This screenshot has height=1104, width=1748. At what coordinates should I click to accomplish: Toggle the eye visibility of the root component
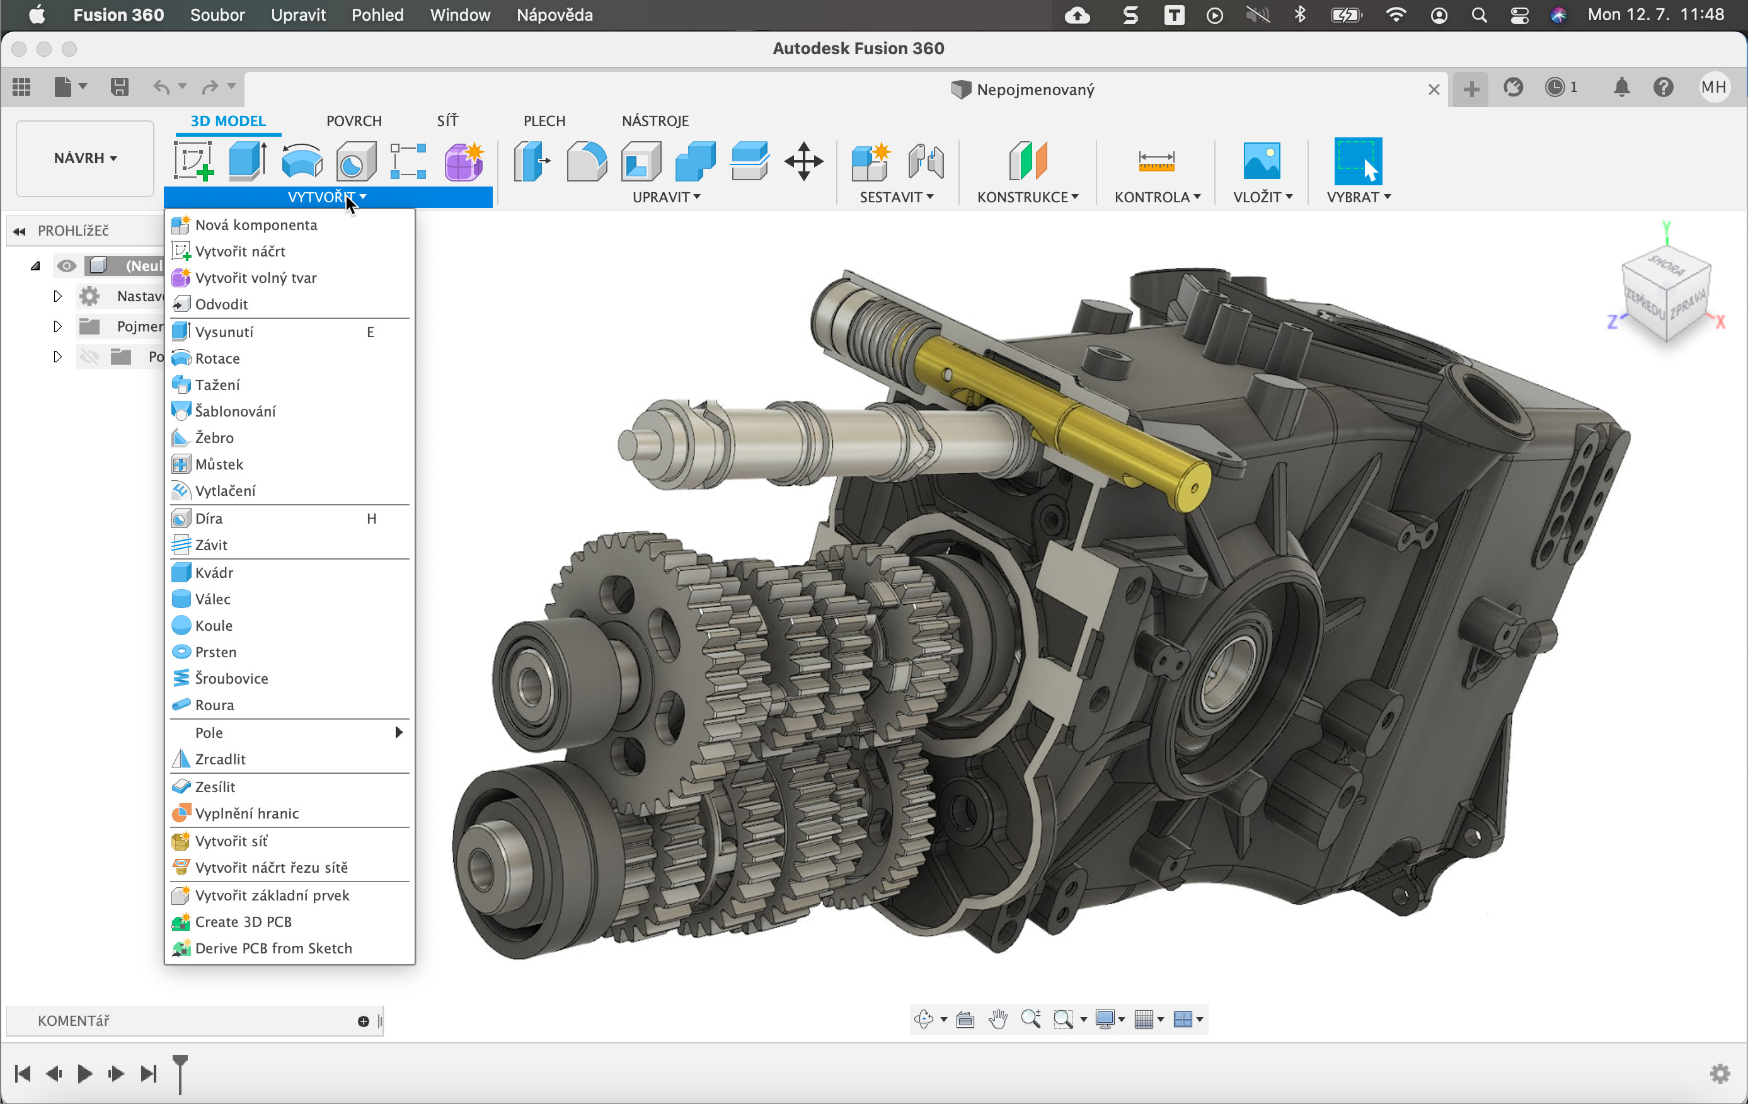[67, 266]
